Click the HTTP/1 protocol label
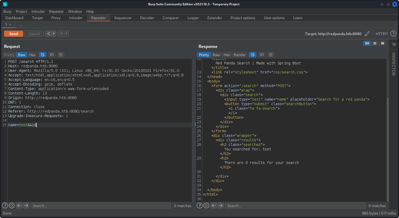This screenshot has width=399, height=218. (382, 34)
